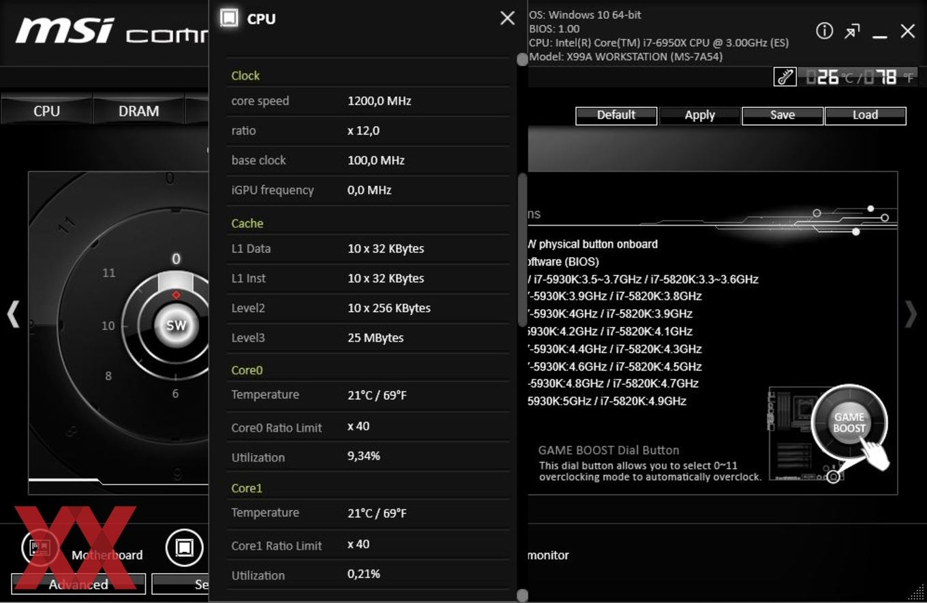The width and height of the screenshot is (927, 603).
Task: Select dial position 6
Action: point(175,393)
